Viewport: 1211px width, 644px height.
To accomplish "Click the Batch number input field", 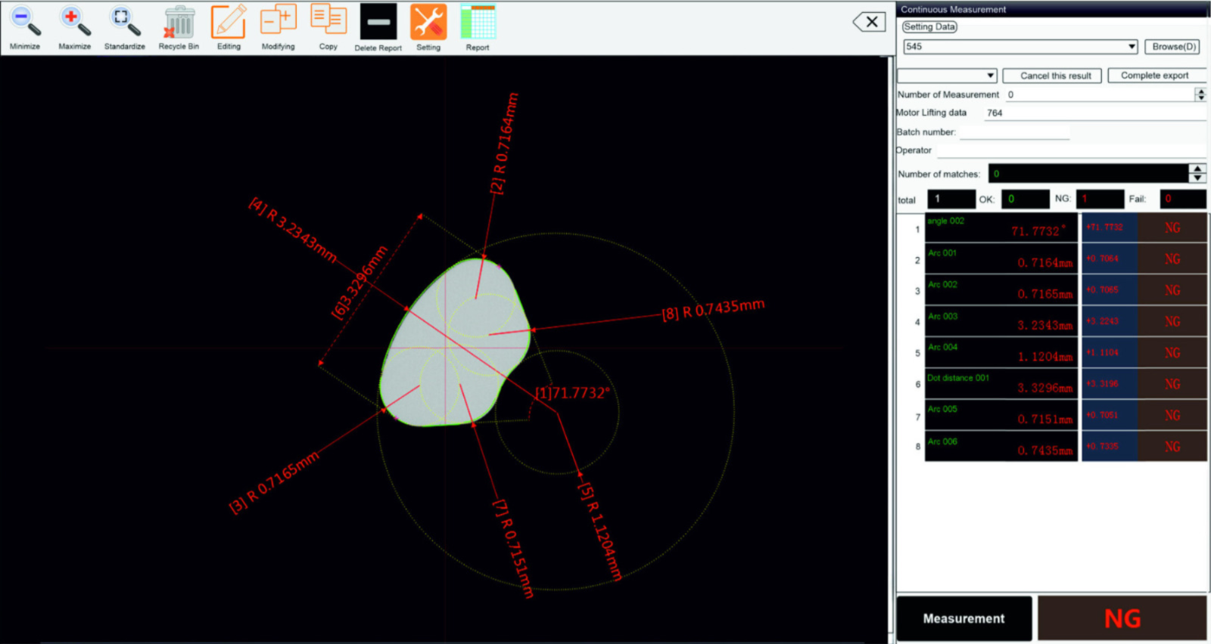I will click(1014, 132).
